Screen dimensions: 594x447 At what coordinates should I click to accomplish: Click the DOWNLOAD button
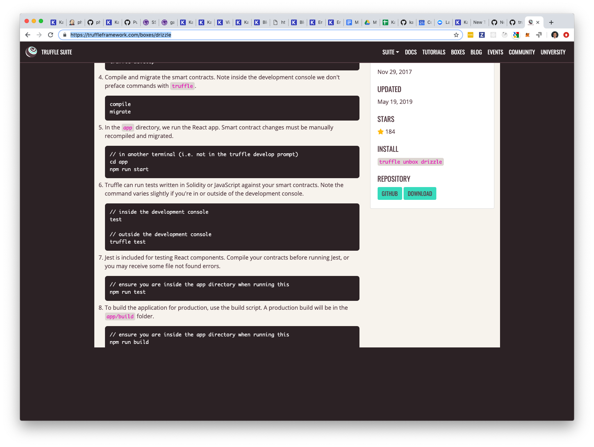420,193
